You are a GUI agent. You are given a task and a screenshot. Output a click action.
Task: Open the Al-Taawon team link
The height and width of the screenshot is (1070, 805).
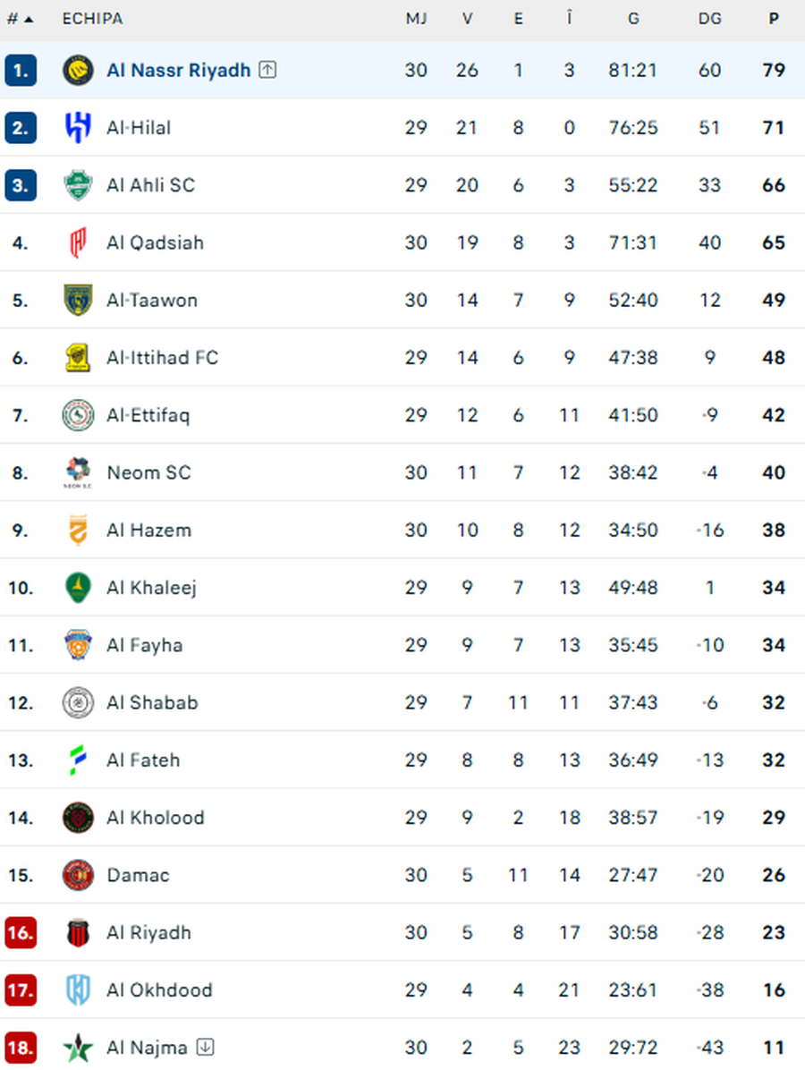[152, 301]
